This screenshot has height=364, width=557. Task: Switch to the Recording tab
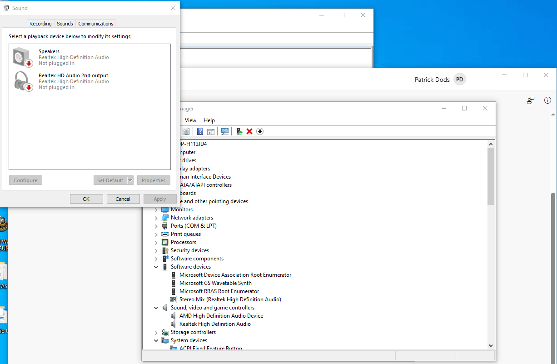tap(40, 24)
